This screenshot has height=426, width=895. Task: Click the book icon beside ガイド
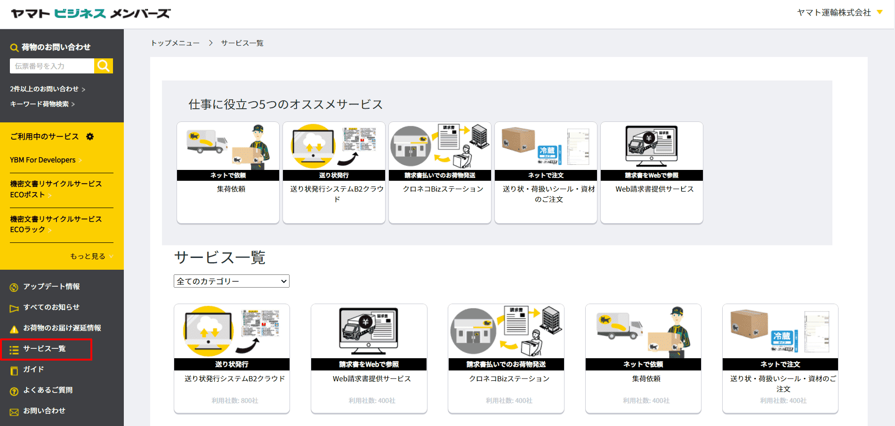click(13, 370)
